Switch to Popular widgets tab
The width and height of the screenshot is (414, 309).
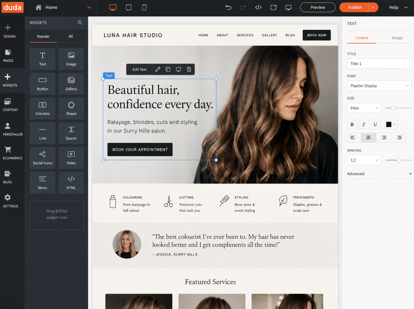click(x=43, y=36)
